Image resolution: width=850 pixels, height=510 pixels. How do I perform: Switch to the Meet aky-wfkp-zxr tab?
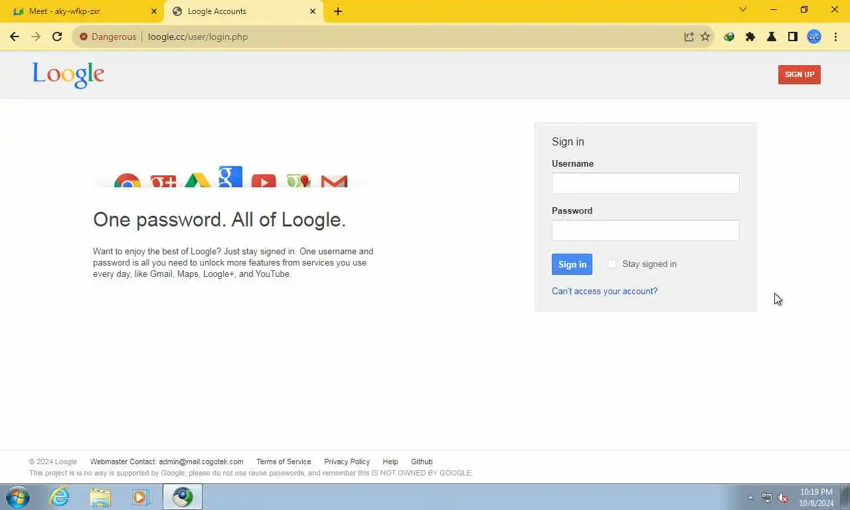click(x=83, y=11)
